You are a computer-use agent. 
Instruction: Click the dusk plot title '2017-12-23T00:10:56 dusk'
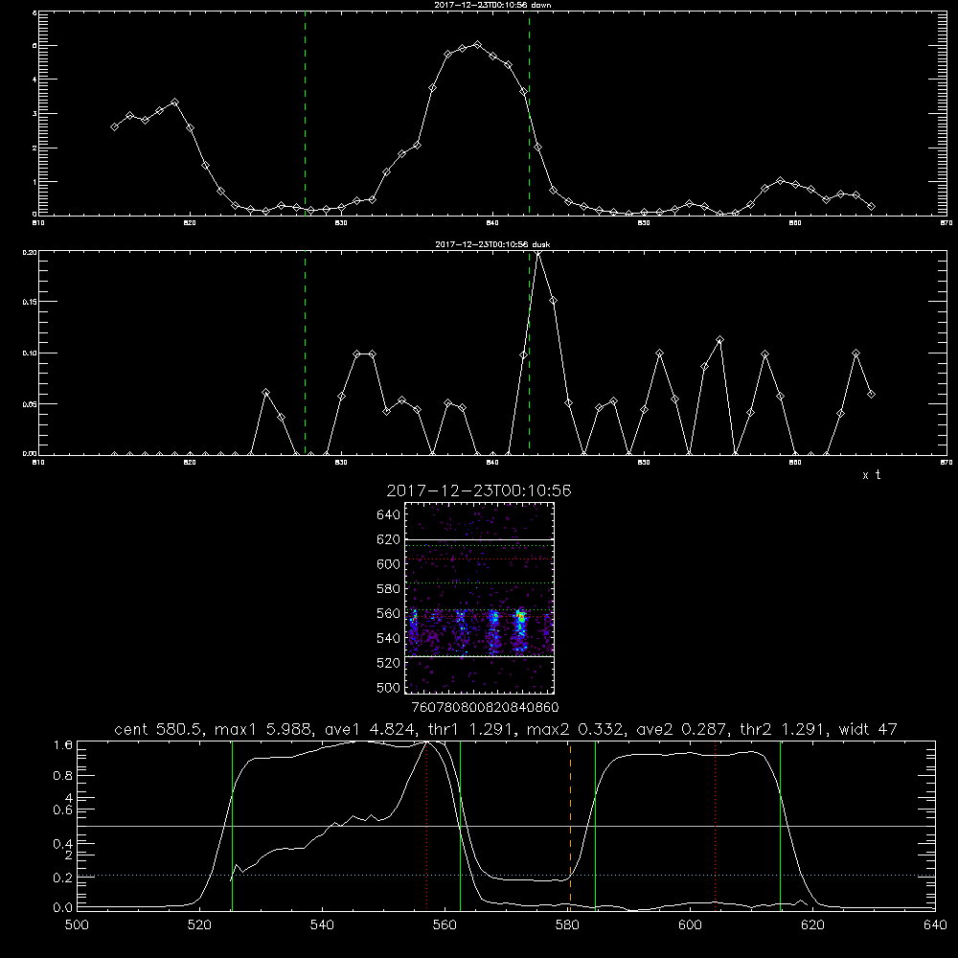coord(492,244)
